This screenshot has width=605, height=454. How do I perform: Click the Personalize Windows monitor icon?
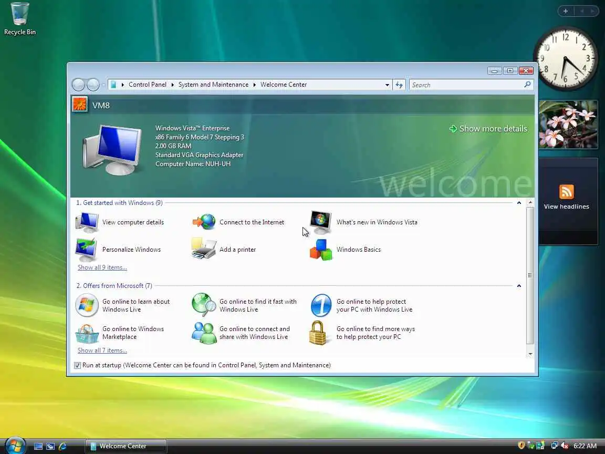pos(86,250)
